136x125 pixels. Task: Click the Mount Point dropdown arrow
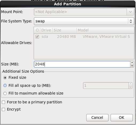(130, 12)
